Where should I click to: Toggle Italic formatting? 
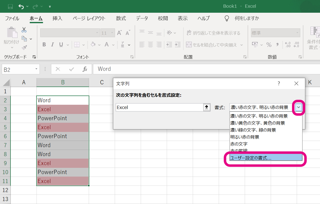[52, 45]
